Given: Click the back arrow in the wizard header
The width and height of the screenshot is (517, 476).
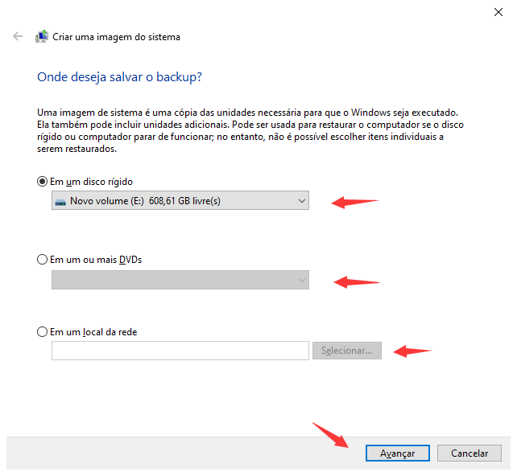Looking at the screenshot, I should point(18,37).
